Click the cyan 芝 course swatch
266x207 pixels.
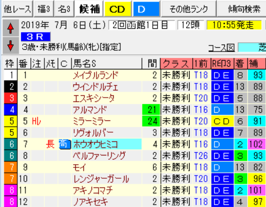252,48
